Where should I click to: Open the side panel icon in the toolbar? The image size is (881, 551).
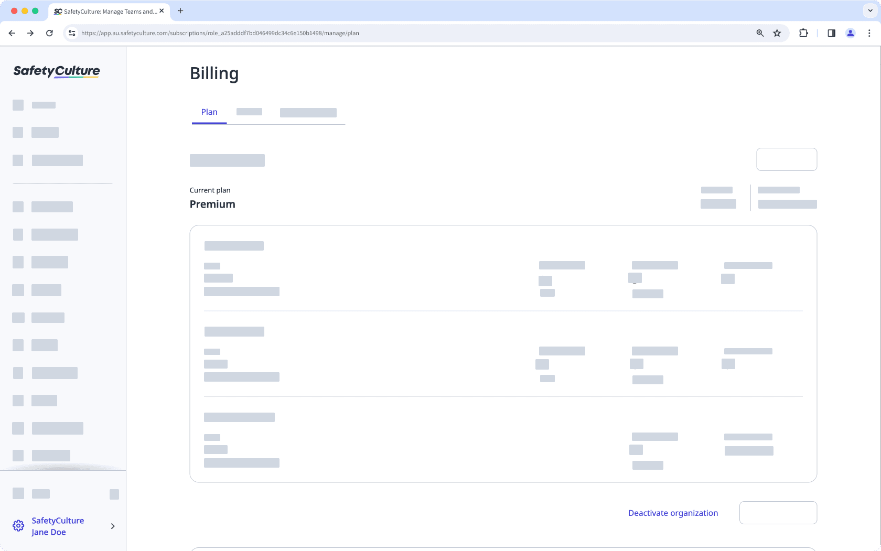tap(831, 33)
